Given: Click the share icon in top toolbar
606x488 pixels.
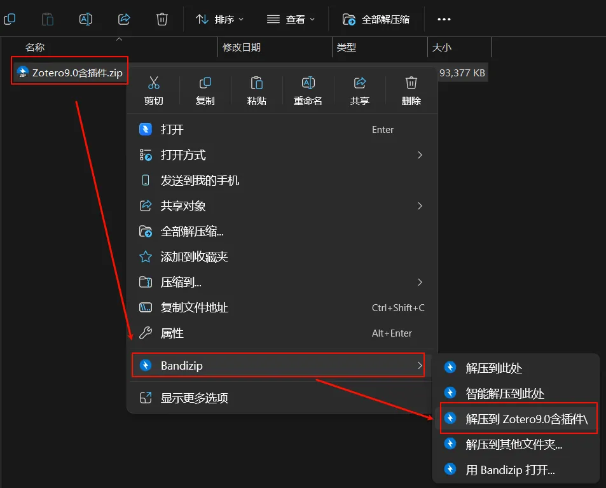Looking at the screenshot, I should pyautogui.click(x=124, y=19).
